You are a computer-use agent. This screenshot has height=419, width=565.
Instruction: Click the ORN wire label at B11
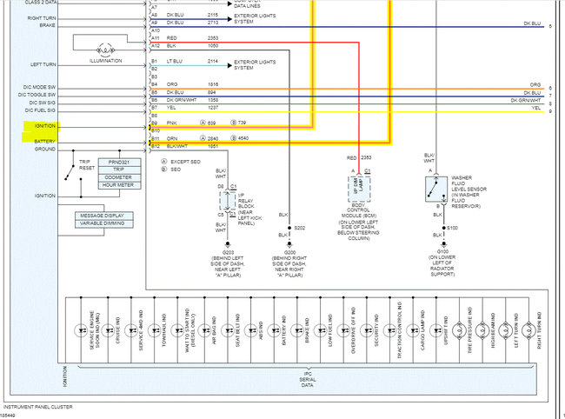point(172,138)
